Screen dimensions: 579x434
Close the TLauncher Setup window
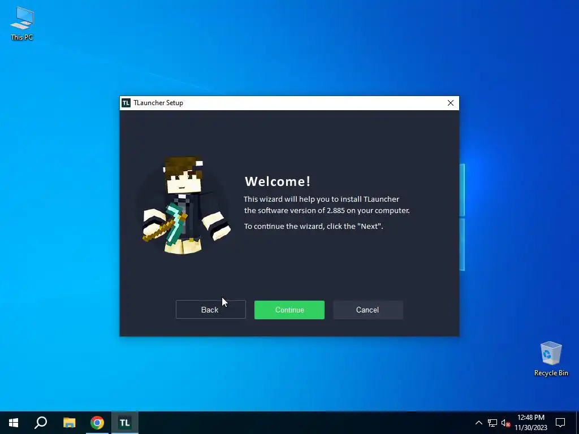(x=451, y=103)
